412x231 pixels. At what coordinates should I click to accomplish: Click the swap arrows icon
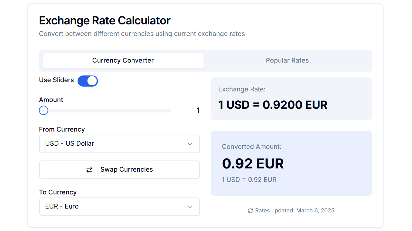(x=89, y=169)
